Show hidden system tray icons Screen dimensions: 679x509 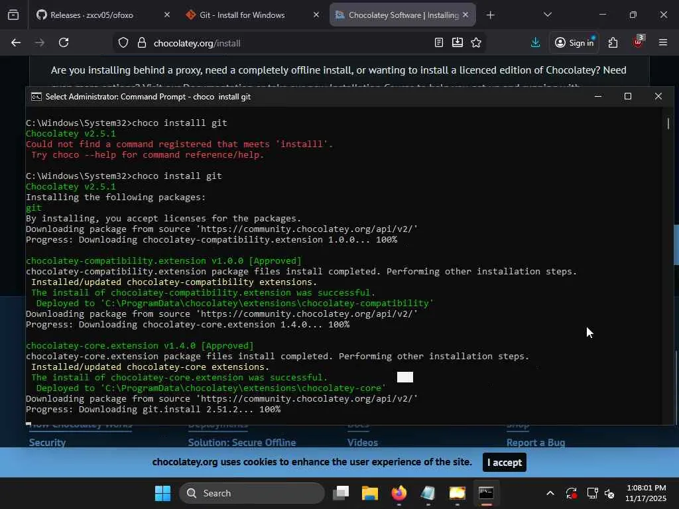pyautogui.click(x=550, y=493)
